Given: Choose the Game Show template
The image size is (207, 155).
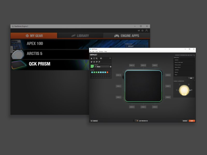Looking at the screenshot, I should click(184, 67).
